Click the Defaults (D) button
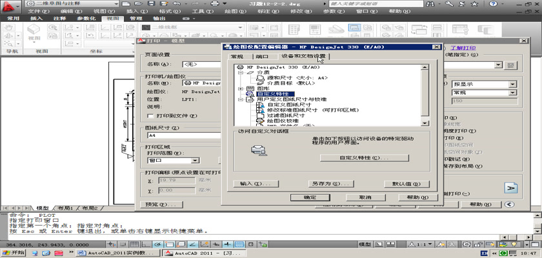542x258 pixels. pos(406,184)
